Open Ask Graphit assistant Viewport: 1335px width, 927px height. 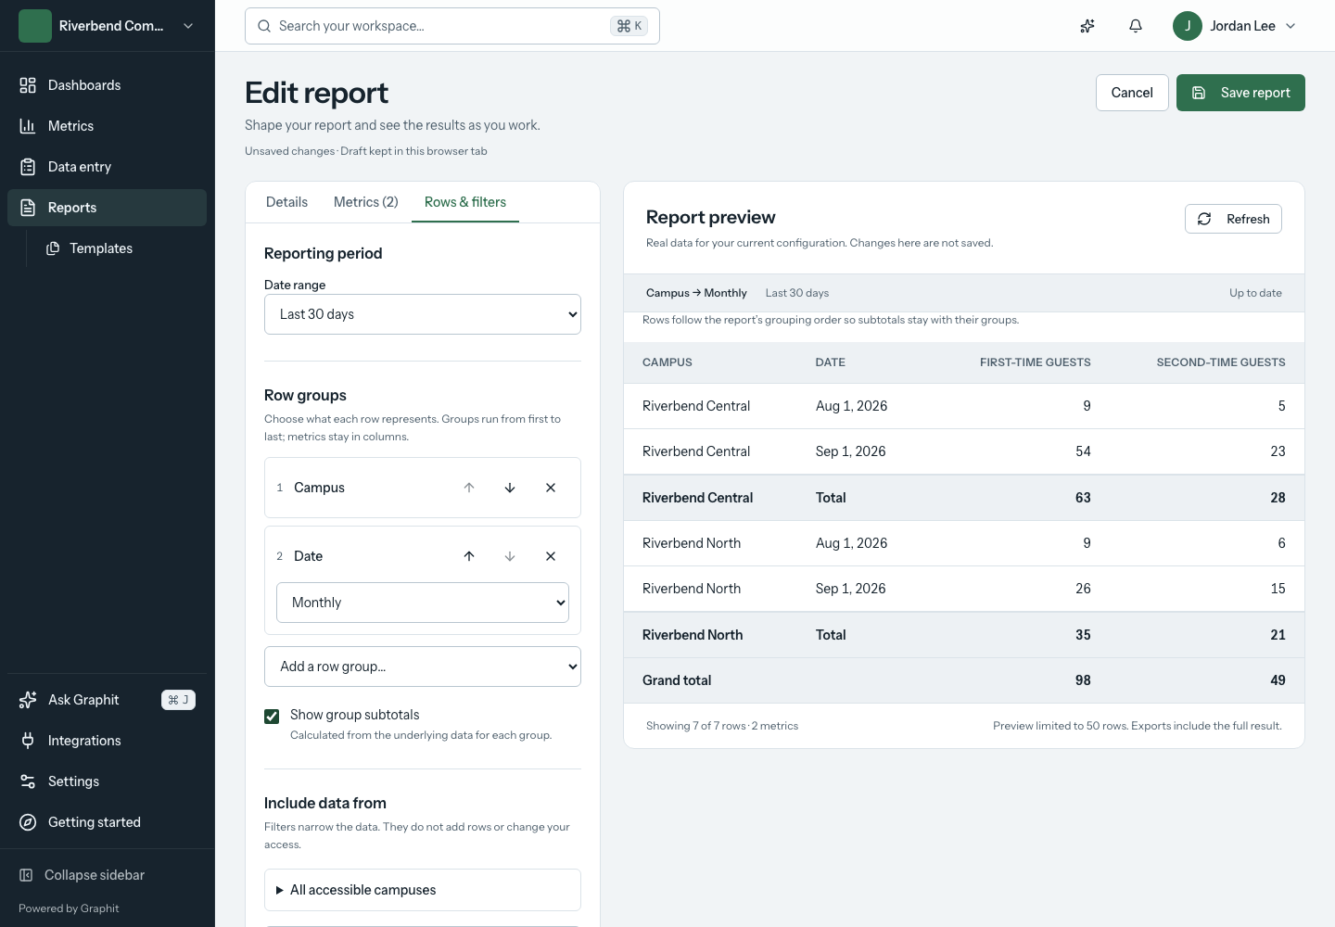(x=107, y=700)
